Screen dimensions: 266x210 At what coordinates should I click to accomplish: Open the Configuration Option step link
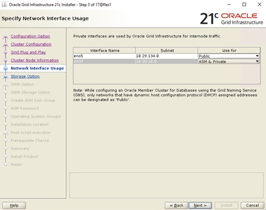tap(30, 36)
